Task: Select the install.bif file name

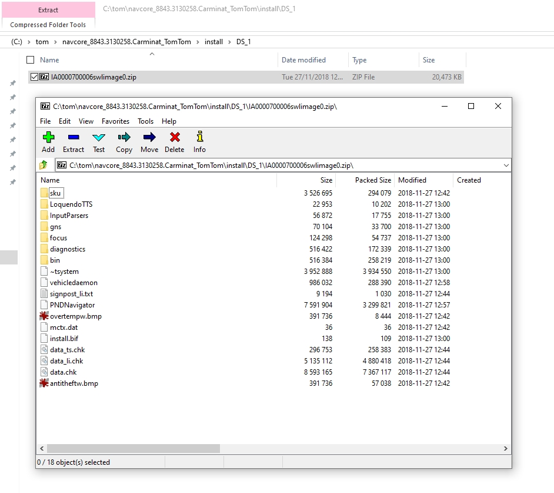Action: click(x=64, y=338)
